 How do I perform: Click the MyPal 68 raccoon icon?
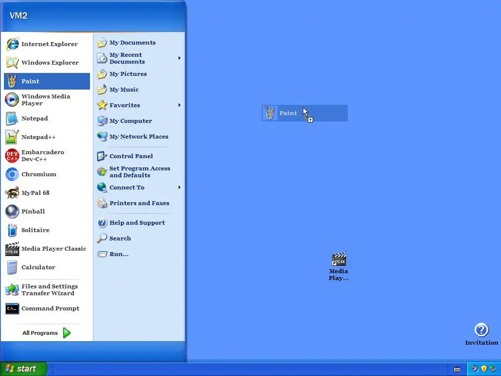pos(12,193)
